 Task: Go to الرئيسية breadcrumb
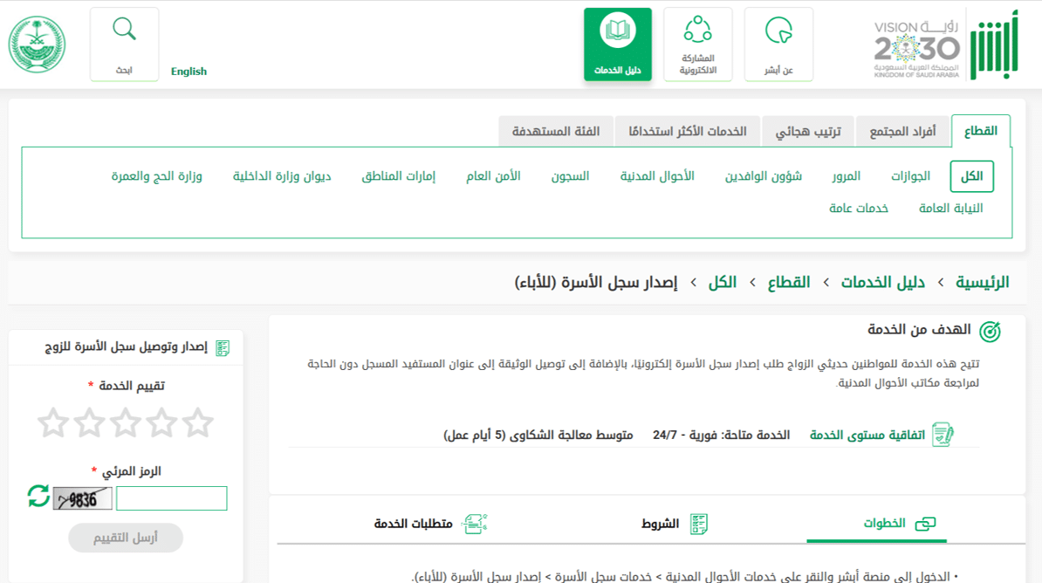[x=982, y=283]
